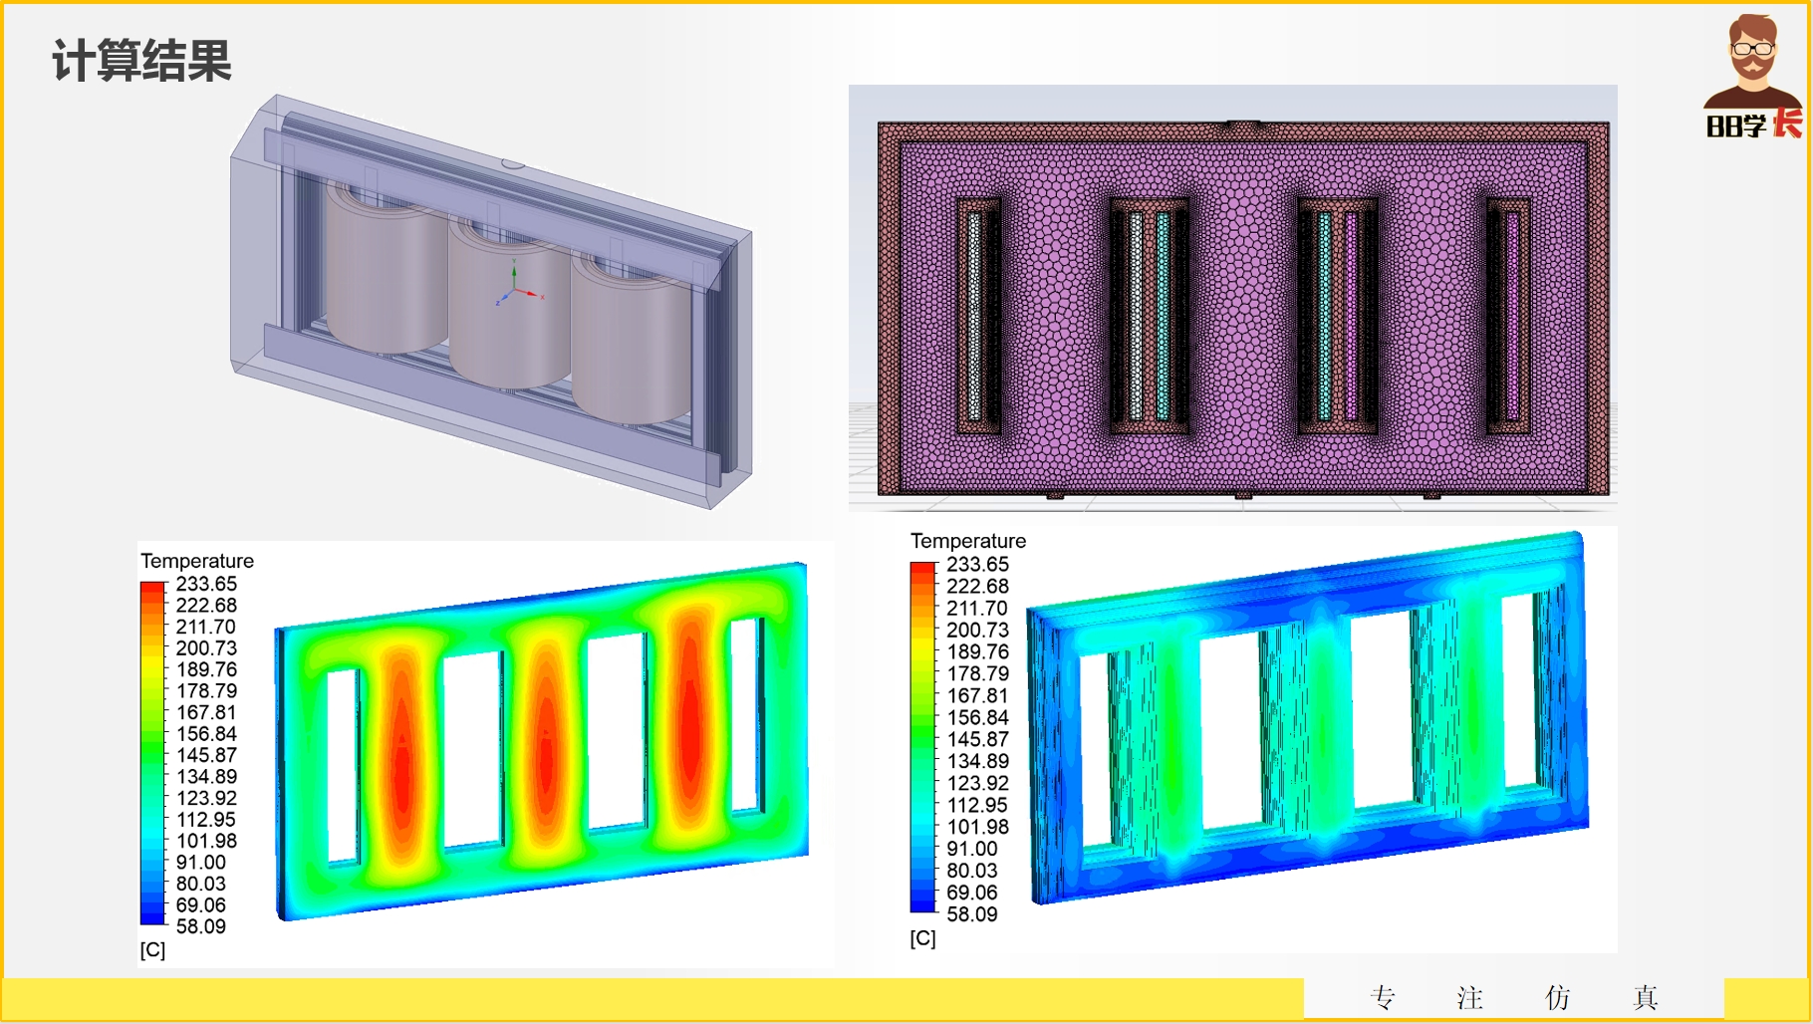Screen dimensions: 1813x1024
Task: Open the purple polyhedral mesh cross-section image
Action: (1232, 304)
